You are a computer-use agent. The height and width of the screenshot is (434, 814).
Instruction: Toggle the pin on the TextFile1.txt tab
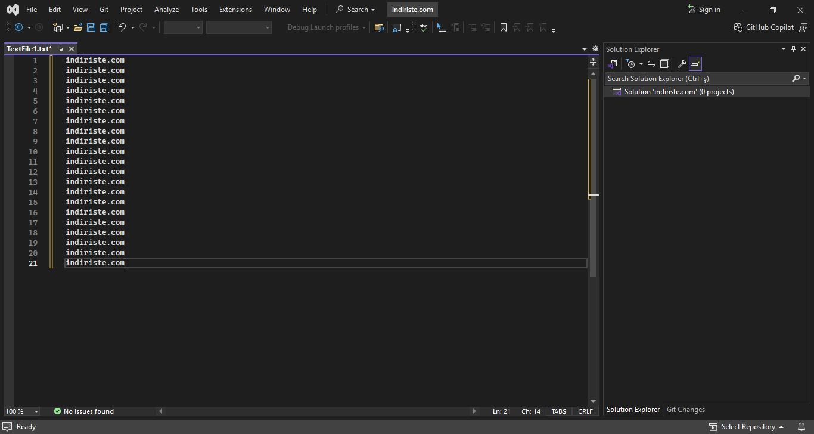[60, 49]
